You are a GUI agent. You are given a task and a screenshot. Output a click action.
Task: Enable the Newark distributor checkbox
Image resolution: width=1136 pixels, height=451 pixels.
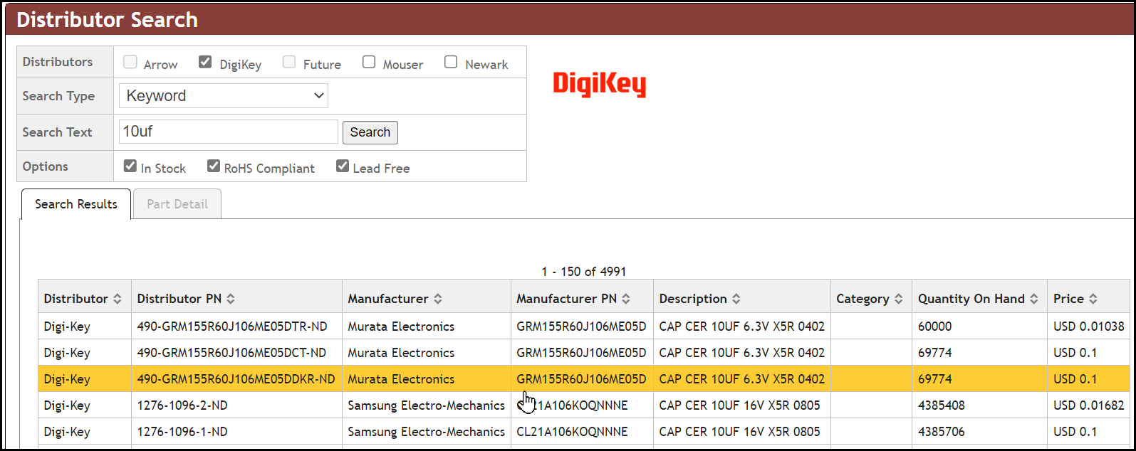point(451,62)
